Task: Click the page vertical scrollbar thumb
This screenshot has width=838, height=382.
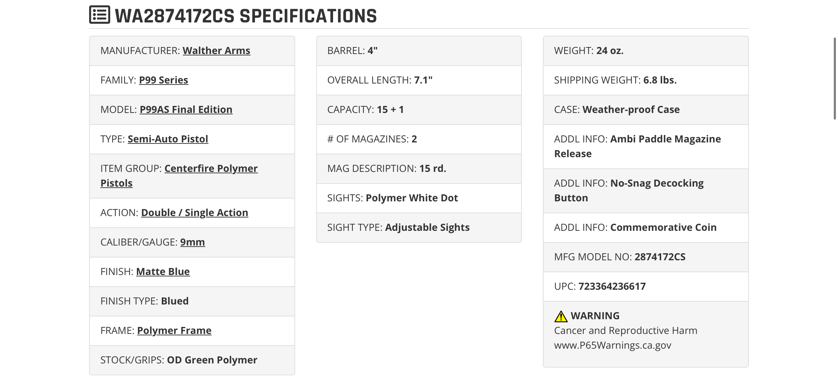Action: click(x=835, y=79)
